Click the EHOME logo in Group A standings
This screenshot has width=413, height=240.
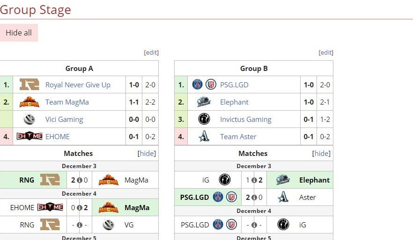[29, 136]
